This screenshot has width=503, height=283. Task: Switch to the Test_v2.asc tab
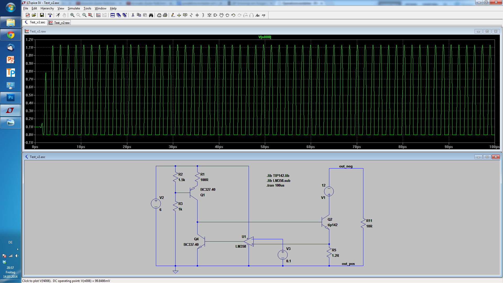pos(35,22)
